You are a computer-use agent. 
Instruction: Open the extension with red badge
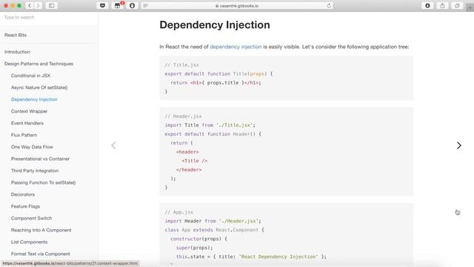coord(118,5)
